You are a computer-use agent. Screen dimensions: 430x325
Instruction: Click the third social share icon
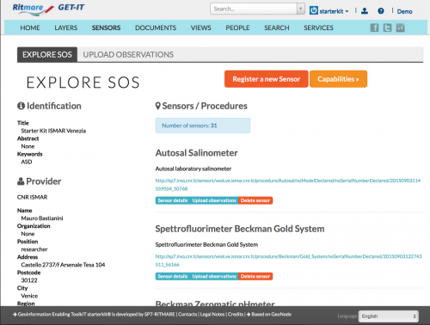tap(400, 28)
